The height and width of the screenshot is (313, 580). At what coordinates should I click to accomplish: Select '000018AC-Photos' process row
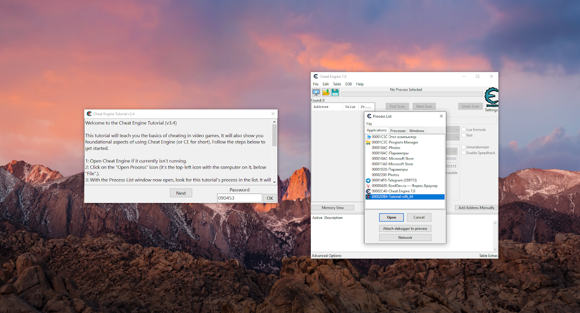tap(405, 148)
